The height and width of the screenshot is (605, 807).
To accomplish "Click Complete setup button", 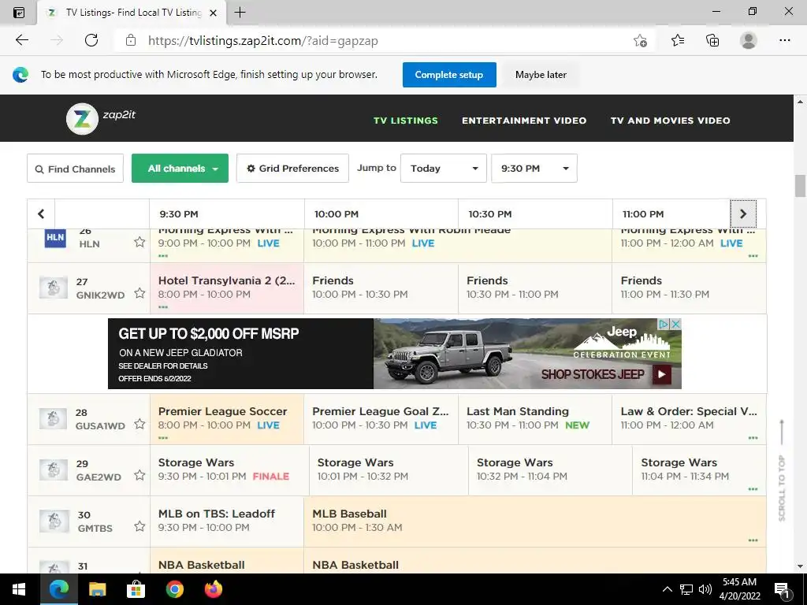I will click(x=449, y=75).
